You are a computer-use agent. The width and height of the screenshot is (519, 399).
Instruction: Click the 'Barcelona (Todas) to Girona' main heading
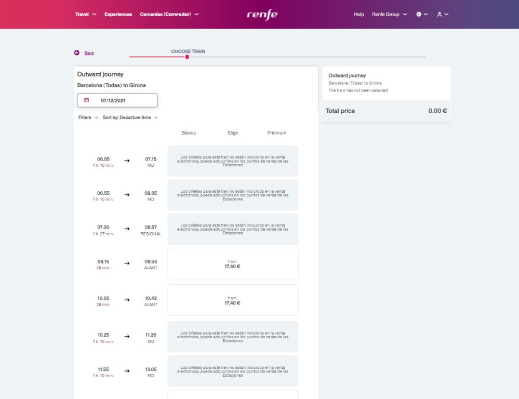pos(112,85)
